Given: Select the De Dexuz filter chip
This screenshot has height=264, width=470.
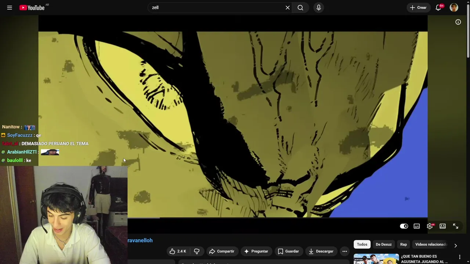Looking at the screenshot, I should point(384,245).
